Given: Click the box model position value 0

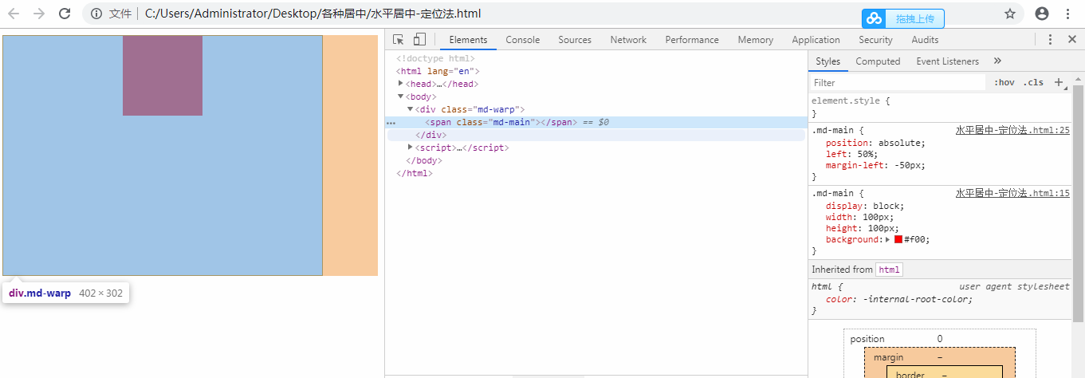Looking at the screenshot, I should click(940, 339).
